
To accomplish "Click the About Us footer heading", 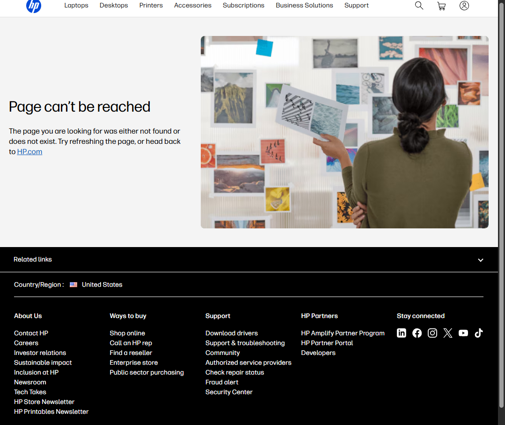I will 28,316.
